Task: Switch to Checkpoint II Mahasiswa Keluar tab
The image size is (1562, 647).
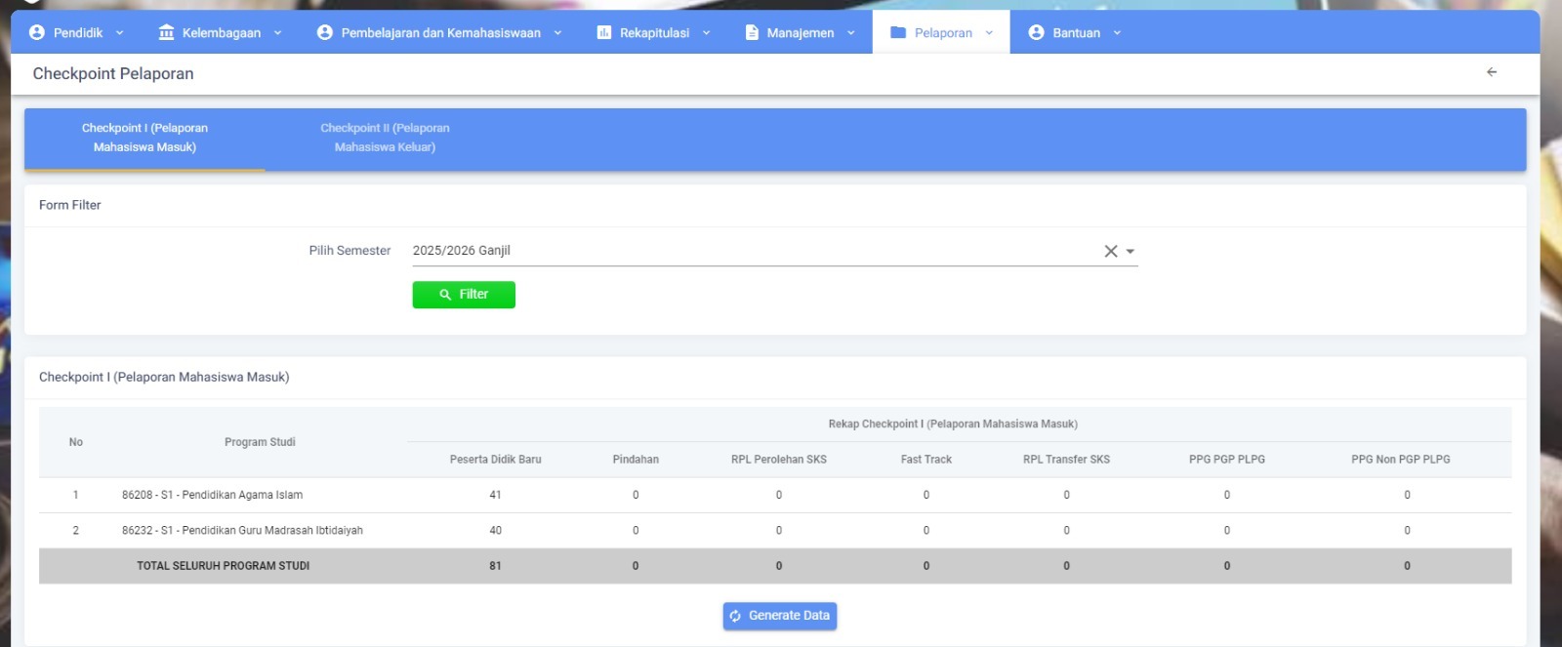Action: (x=385, y=138)
